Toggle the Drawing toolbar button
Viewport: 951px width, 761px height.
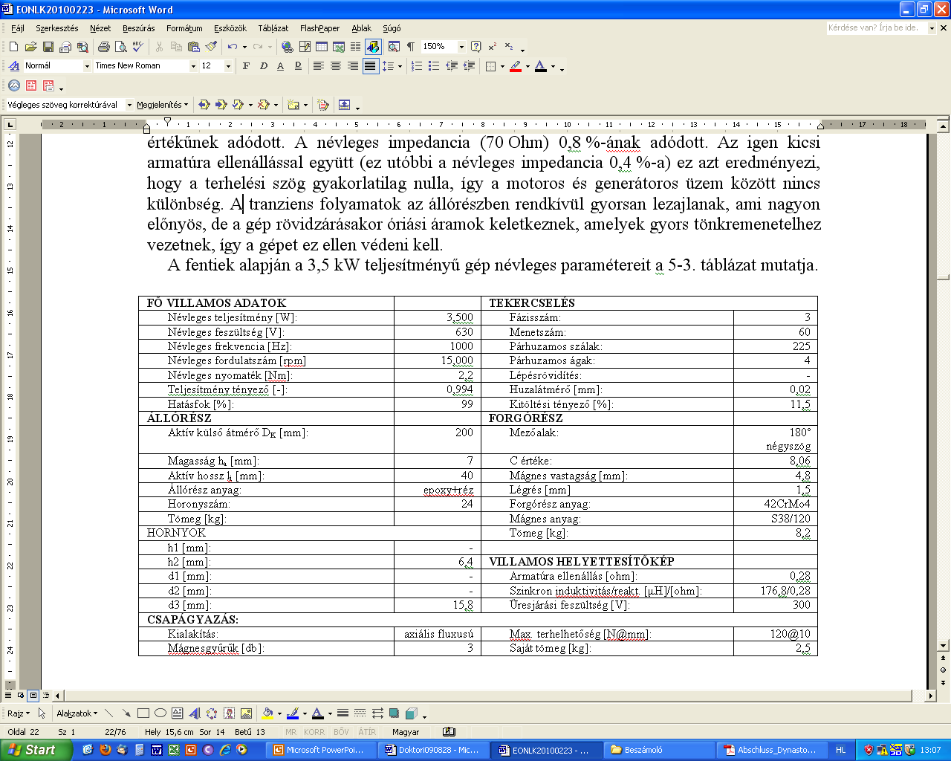373,47
